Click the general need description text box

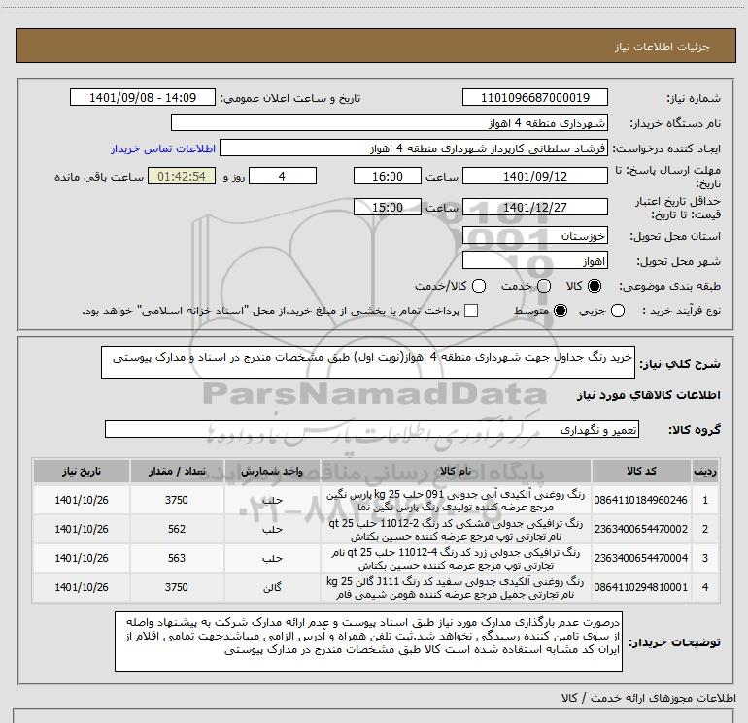coord(368,363)
